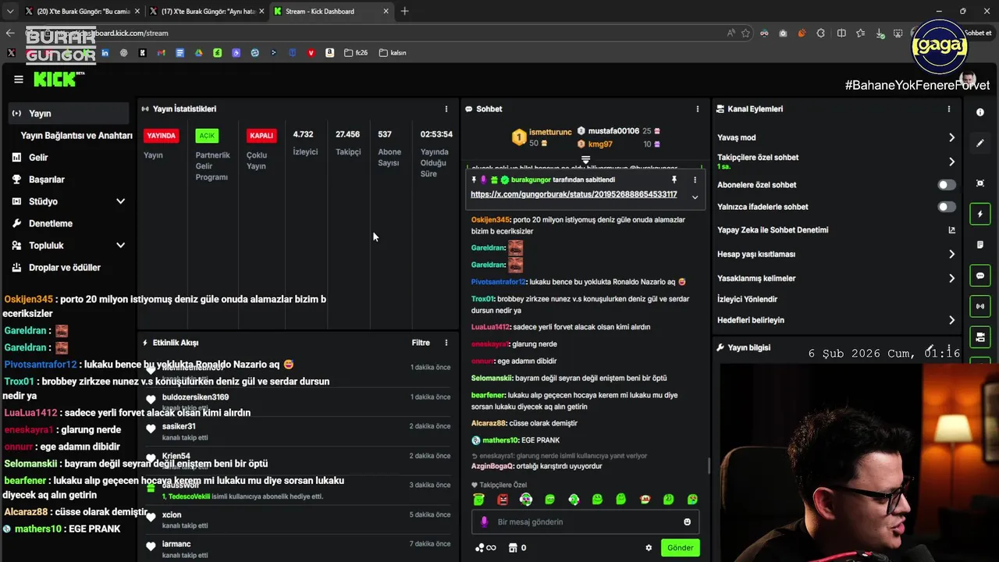
Task: Click the chat panel scrollbar
Action: pos(708,466)
